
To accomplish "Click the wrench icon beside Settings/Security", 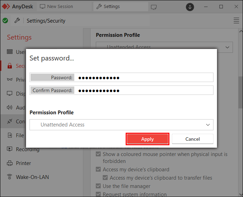I will click(x=17, y=20).
